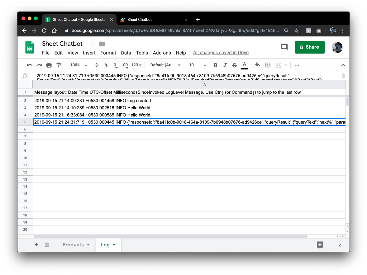
Task: Apply currency format with dollar icon
Action: point(97,65)
